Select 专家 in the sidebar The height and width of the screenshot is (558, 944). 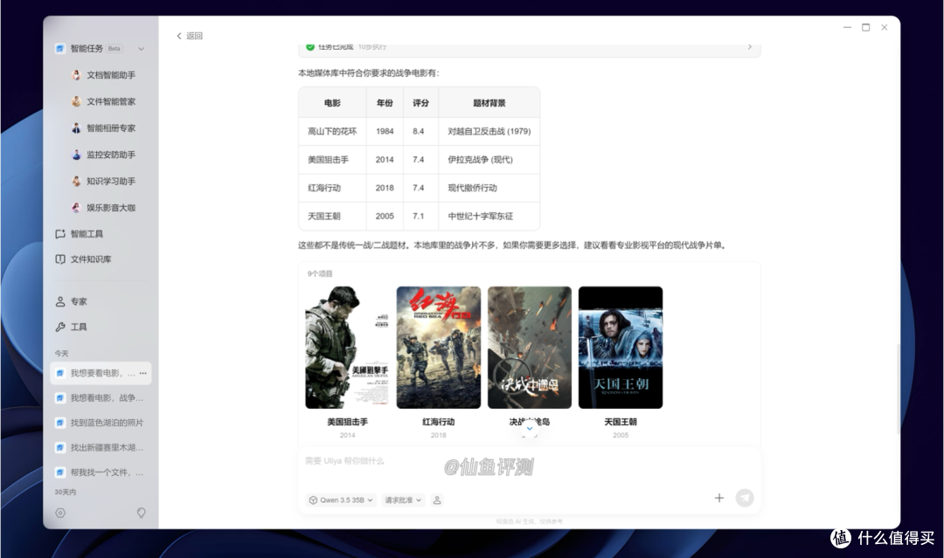[x=72, y=301]
